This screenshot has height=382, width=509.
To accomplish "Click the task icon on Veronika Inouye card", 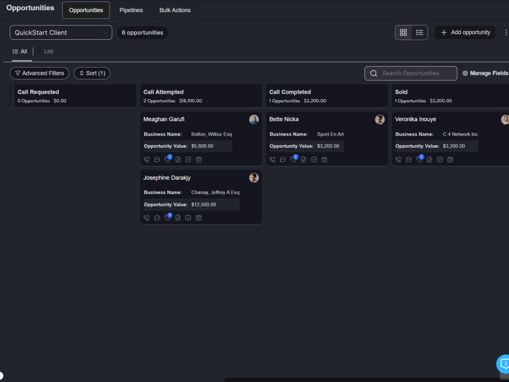I will pos(440,159).
